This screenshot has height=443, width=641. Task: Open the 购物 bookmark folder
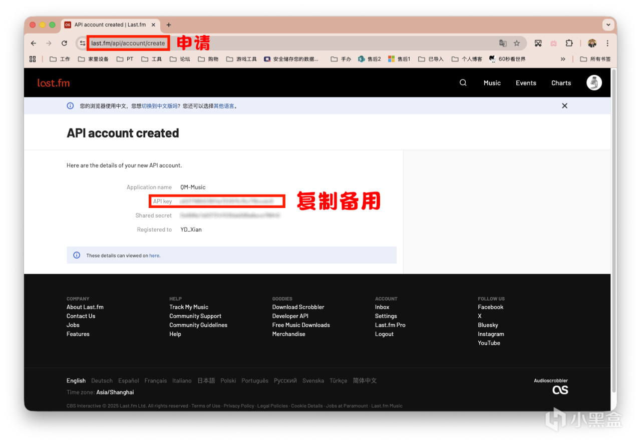pyautogui.click(x=208, y=59)
